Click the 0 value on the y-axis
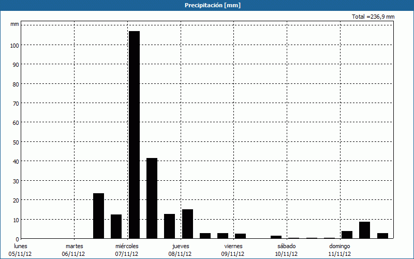The height and width of the screenshot is (259, 414). 17,239
